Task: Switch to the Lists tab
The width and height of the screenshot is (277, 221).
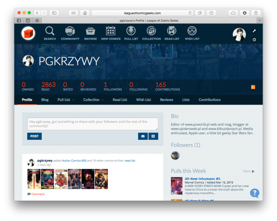Action: pos(186,100)
